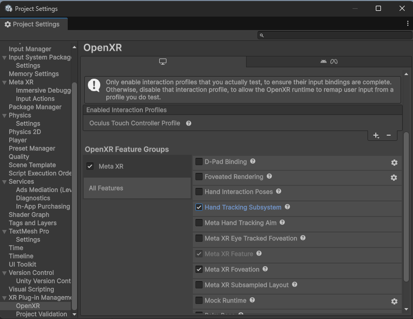Open Memory Settings category
The image size is (413, 319).
(x=34, y=74)
